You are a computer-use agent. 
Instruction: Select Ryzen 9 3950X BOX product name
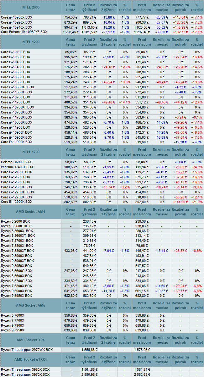pyautogui.click(x=16, y=266)
